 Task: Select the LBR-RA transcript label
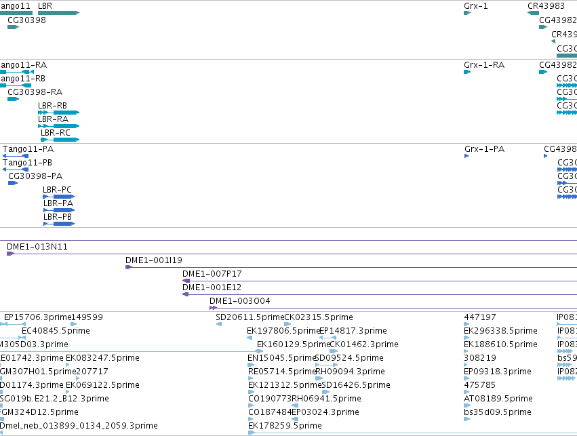click(53, 119)
